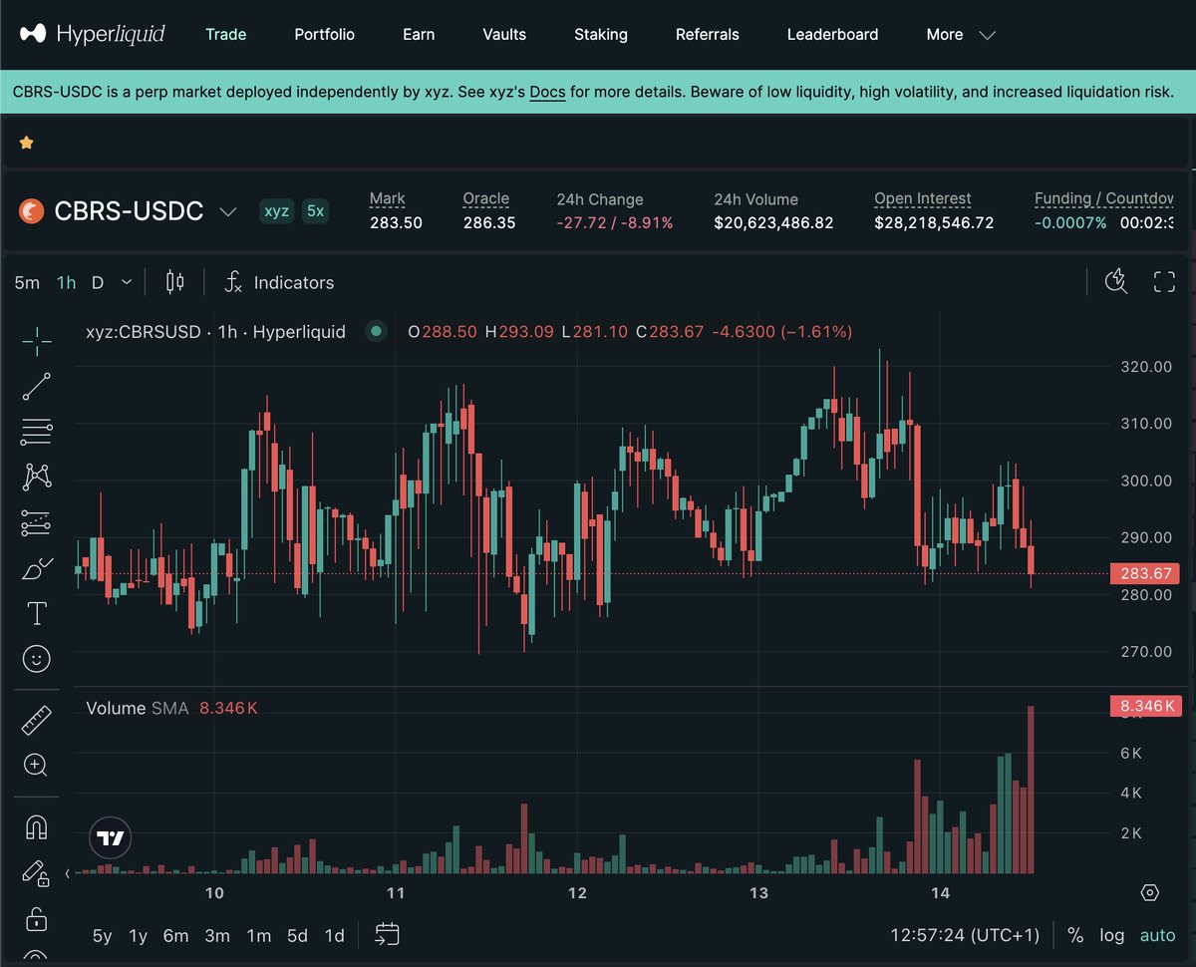Open the Trade tab
Viewport: 1196px width, 967px height.
(x=226, y=34)
